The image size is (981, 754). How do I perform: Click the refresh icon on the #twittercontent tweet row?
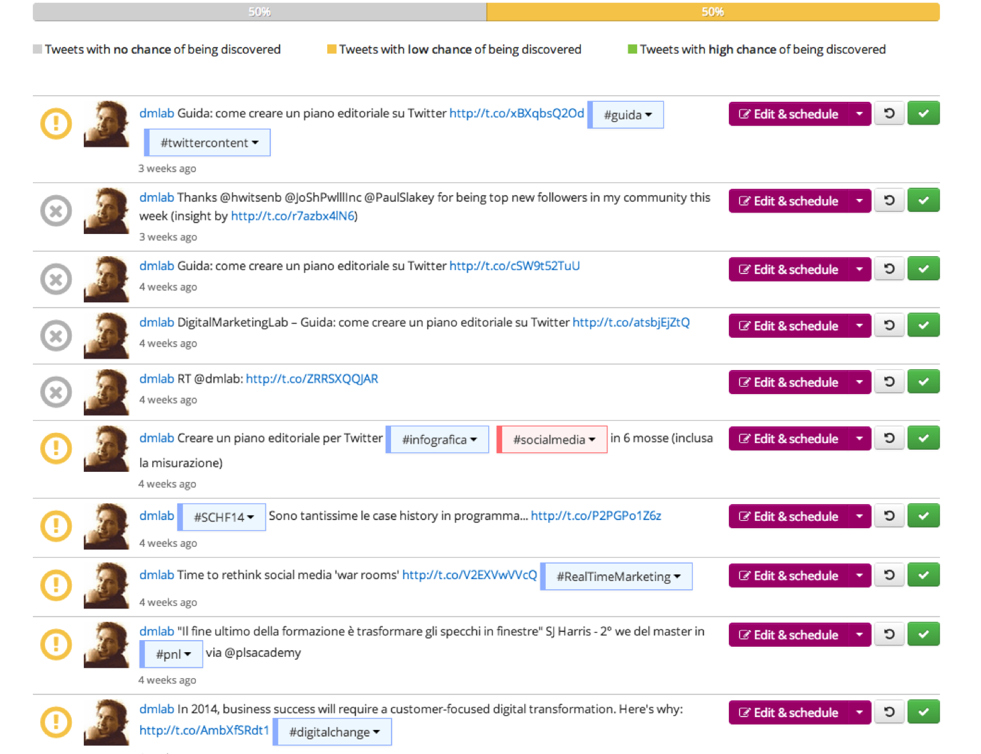coord(889,113)
